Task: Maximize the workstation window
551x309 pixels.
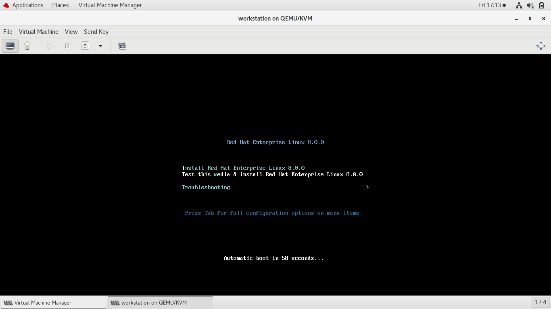Action: [530, 19]
